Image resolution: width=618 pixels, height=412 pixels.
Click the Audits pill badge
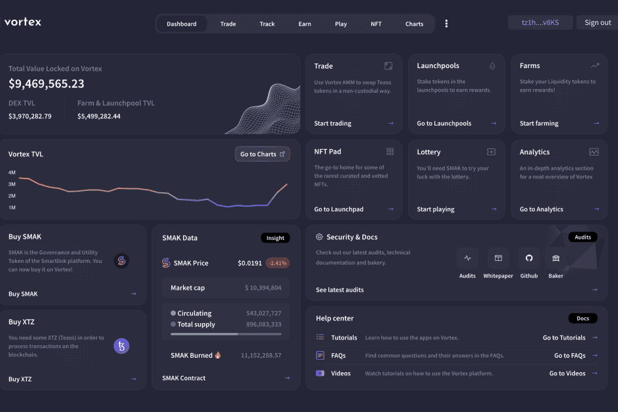(x=582, y=237)
